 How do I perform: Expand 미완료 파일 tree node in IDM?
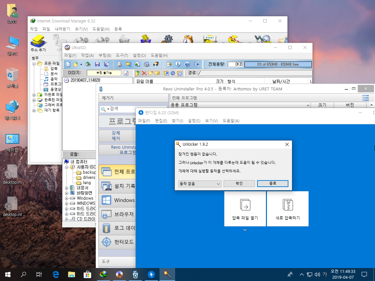tap(34, 95)
